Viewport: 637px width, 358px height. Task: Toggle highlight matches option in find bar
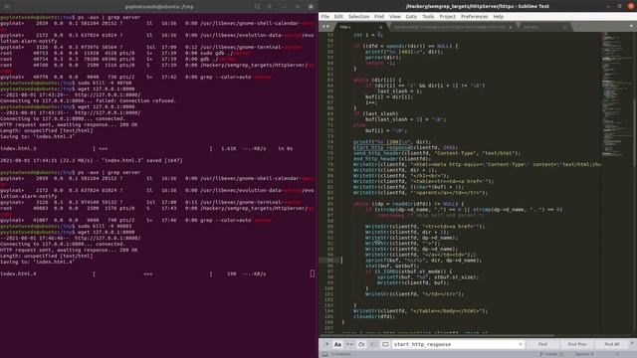(x=385, y=344)
